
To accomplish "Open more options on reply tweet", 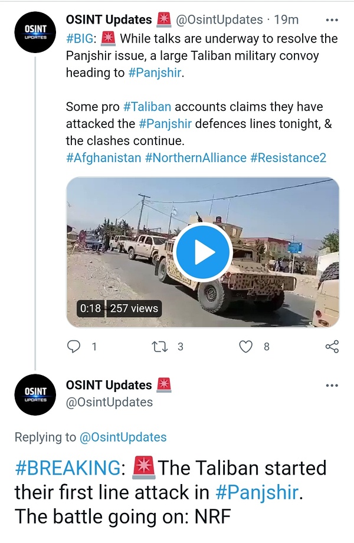I will tap(332, 386).
